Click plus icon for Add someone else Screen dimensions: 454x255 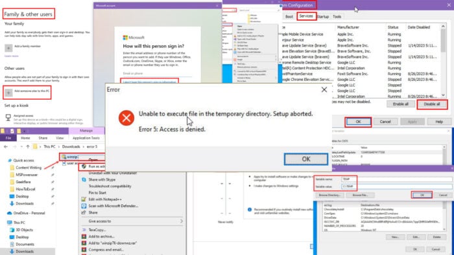[8, 93]
